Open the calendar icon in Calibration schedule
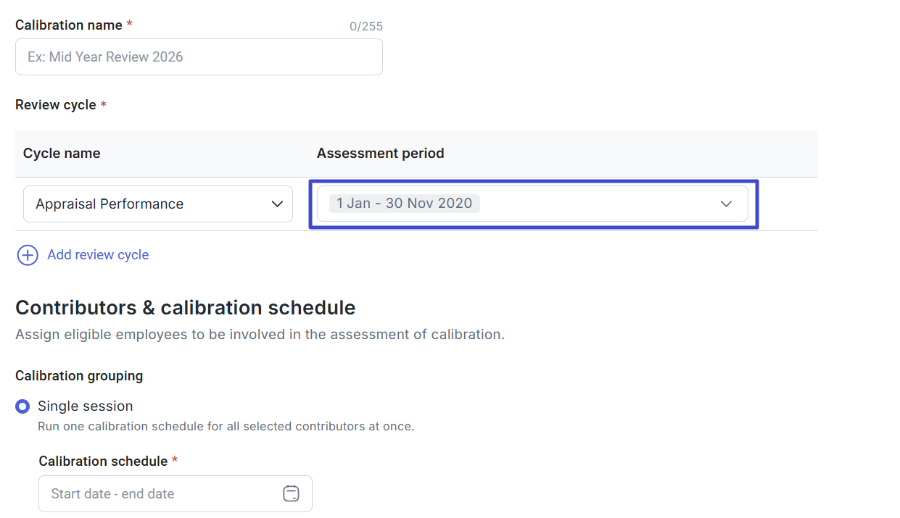Viewport: 900px width, 518px height. [290, 494]
